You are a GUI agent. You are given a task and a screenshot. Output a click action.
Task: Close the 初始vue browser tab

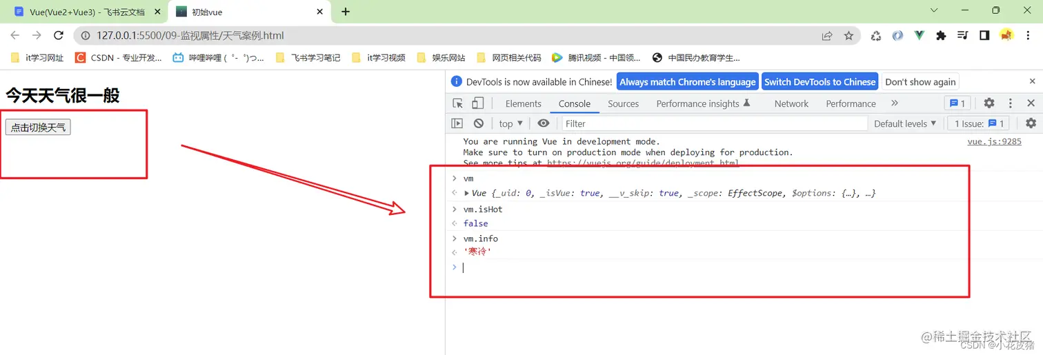(320, 12)
